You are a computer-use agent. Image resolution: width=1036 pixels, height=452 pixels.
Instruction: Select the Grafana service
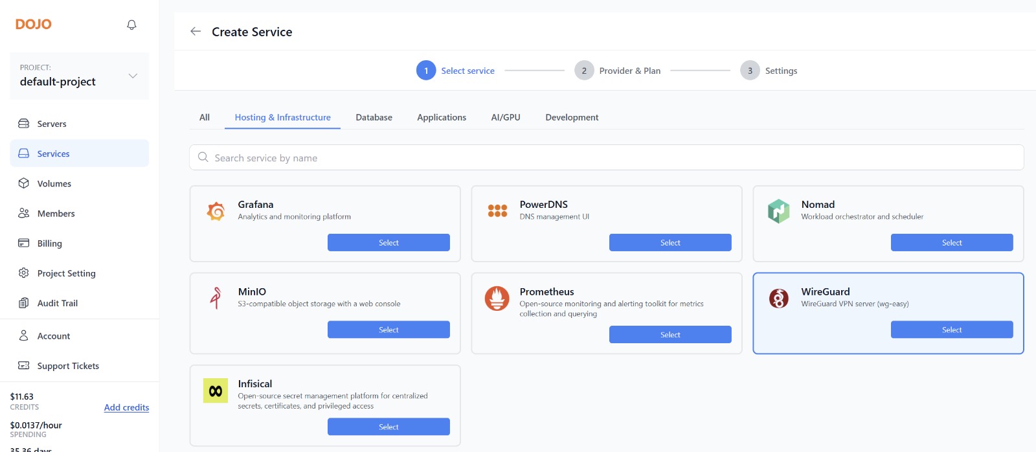(x=388, y=242)
